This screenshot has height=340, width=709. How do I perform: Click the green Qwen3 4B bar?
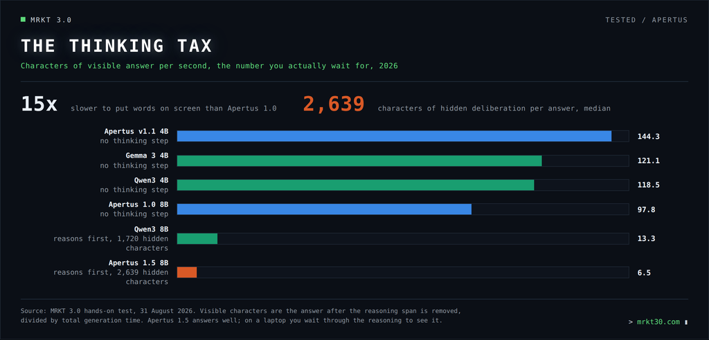(x=355, y=185)
